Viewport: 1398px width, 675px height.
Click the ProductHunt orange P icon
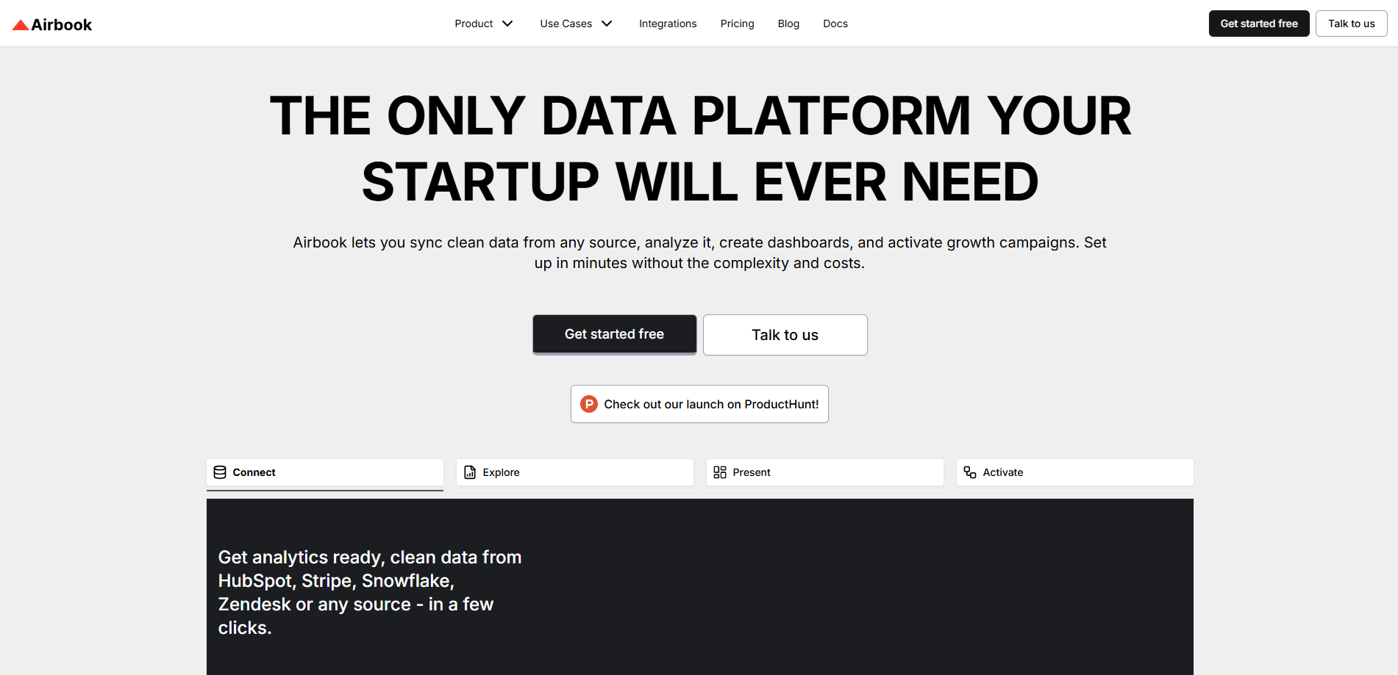tap(589, 404)
